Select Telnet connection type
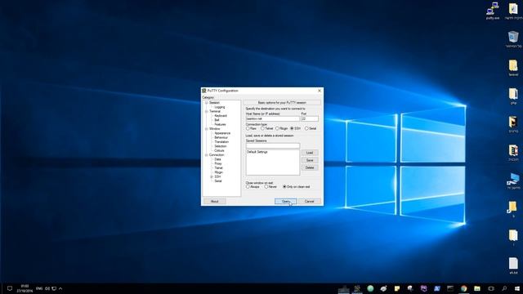This screenshot has width=523, height=294. tap(267, 128)
